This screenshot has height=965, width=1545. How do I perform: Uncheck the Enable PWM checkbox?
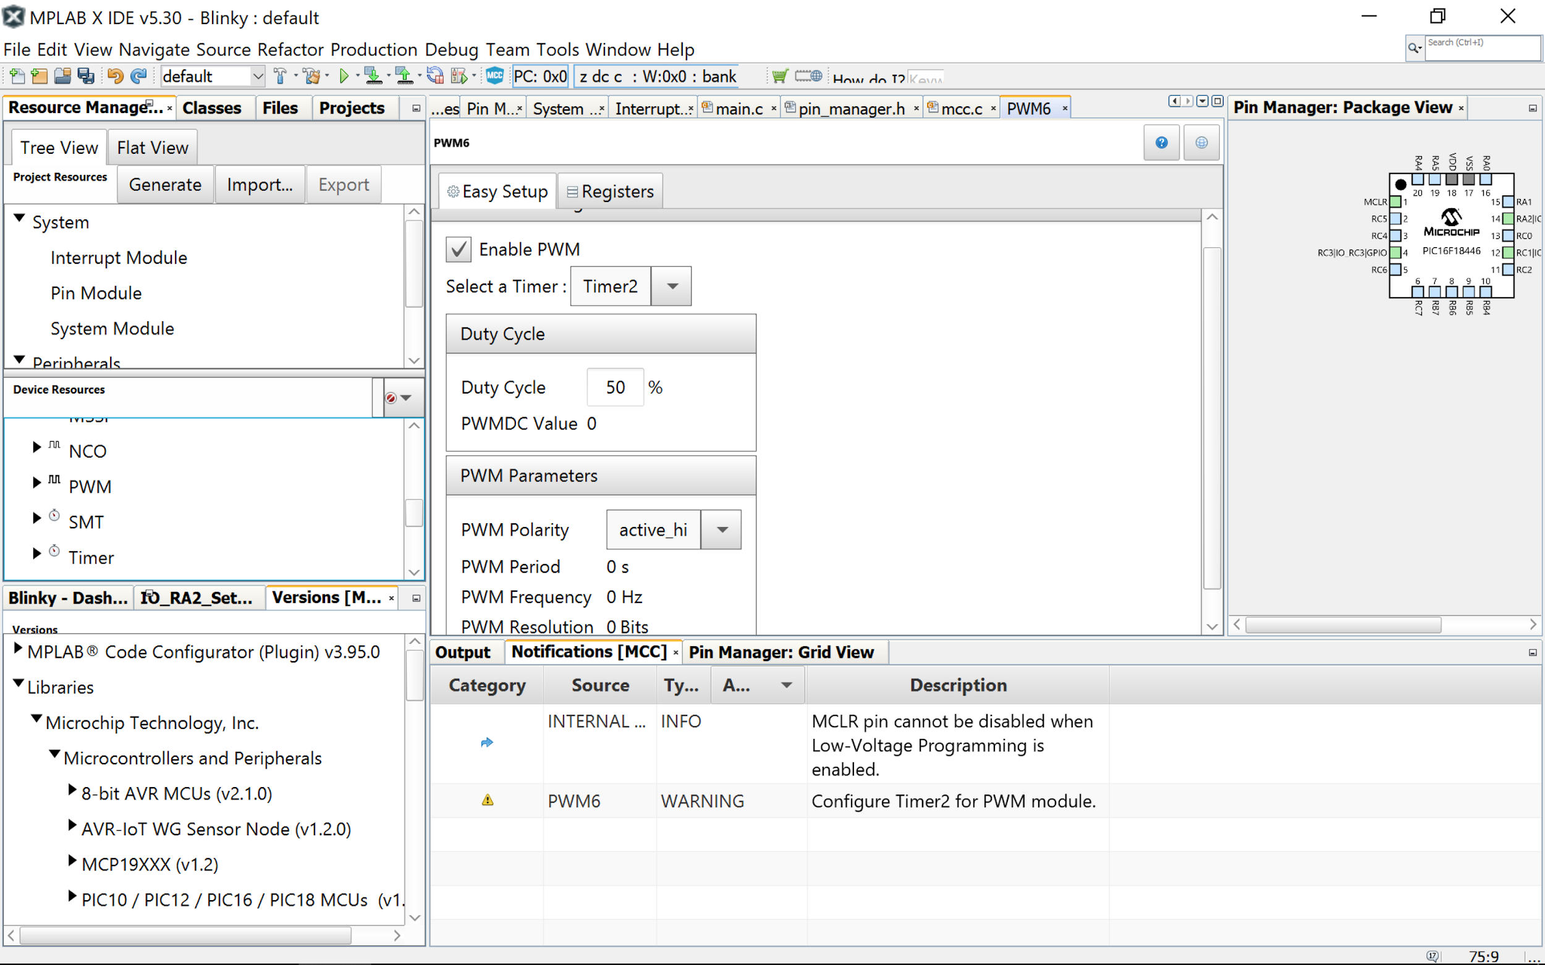point(459,249)
